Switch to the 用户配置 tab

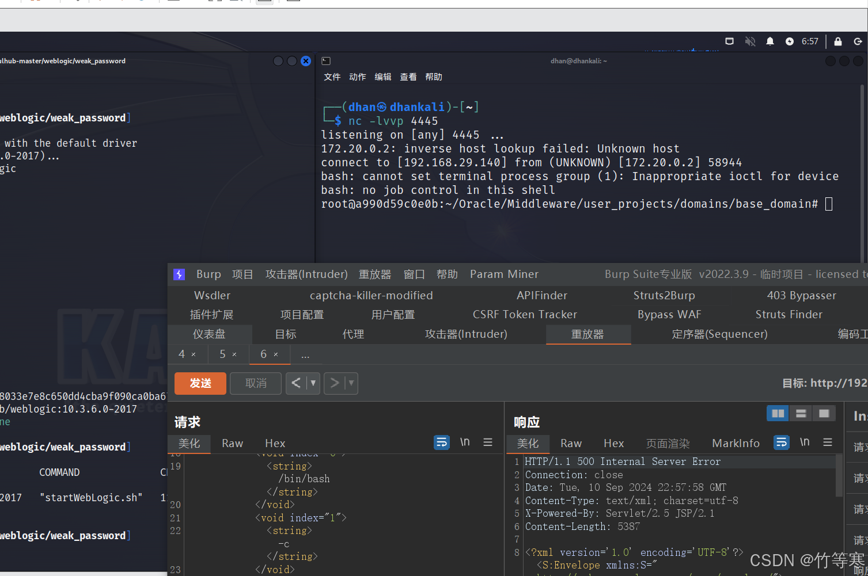pos(393,315)
